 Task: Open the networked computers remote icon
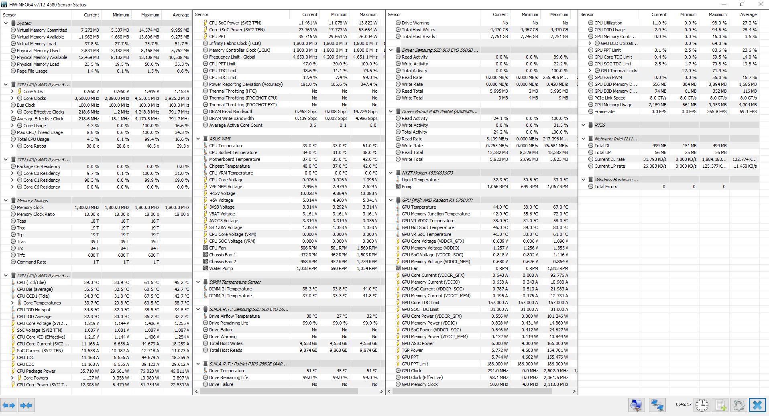(657, 405)
